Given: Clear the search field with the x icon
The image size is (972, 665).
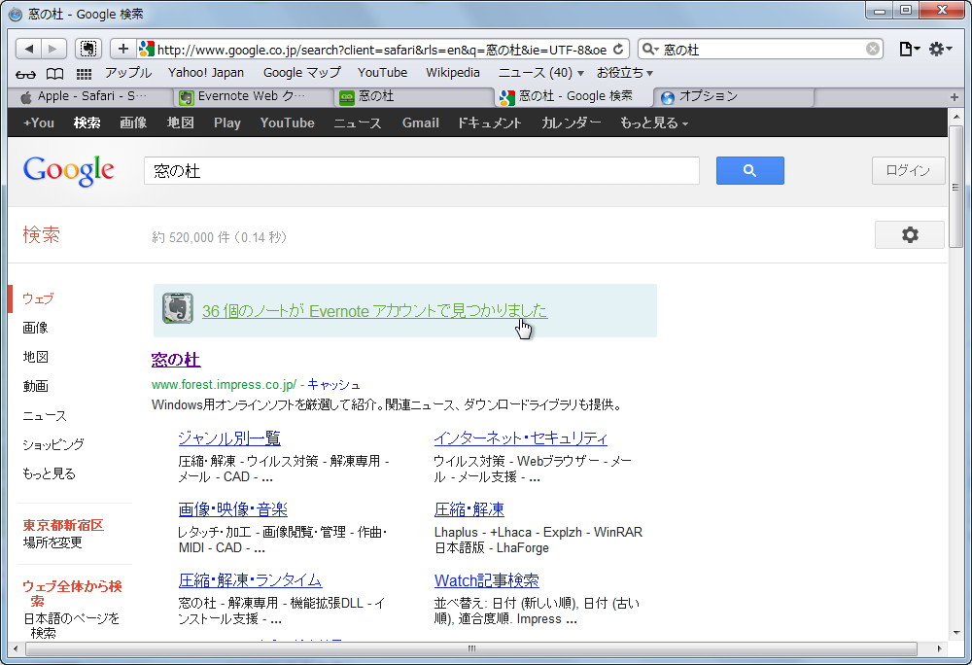Looking at the screenshot, I should point(872,49).
